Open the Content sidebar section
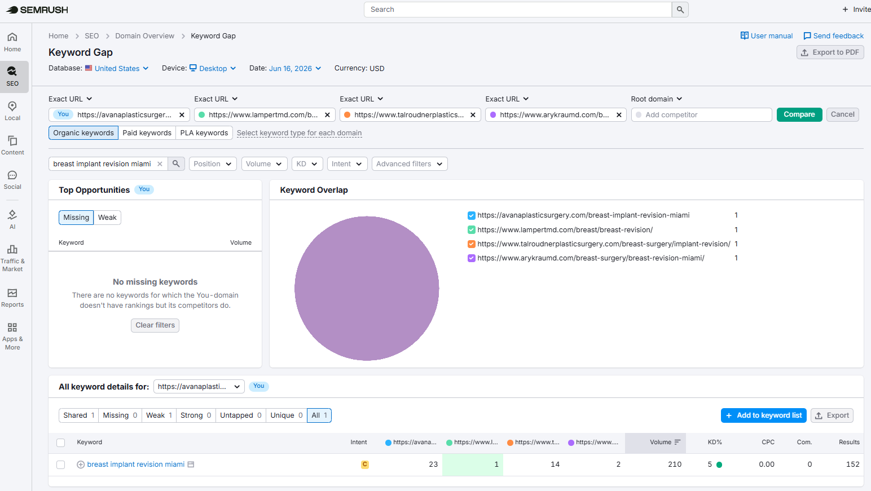Viewport: 871px width, 491px height. click(12, 145)
